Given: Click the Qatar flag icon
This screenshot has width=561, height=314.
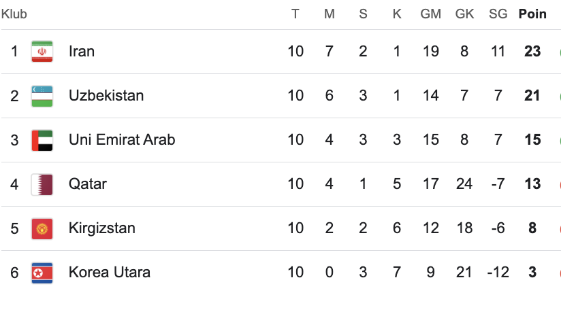Looking at the screenshot, I should [x=42, y=184].
